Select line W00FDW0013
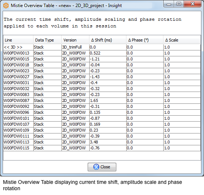Image resolution: width=204 pixels, height=195 pixels. coord(19,53)
